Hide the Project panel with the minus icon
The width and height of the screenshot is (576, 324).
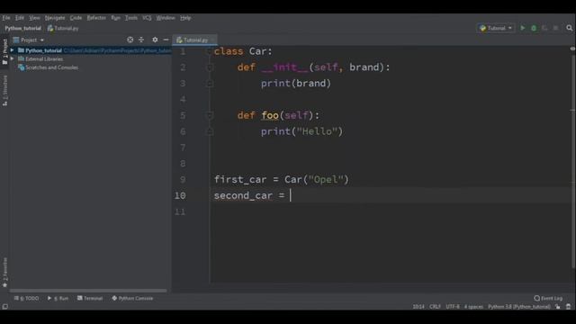(166, 40)
